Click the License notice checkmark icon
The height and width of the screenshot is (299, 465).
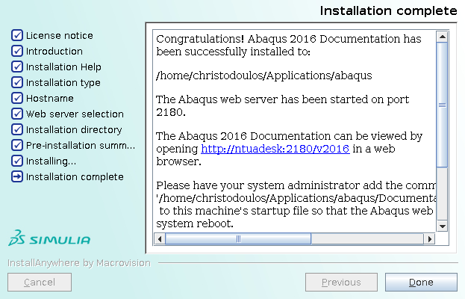[17, 35]
